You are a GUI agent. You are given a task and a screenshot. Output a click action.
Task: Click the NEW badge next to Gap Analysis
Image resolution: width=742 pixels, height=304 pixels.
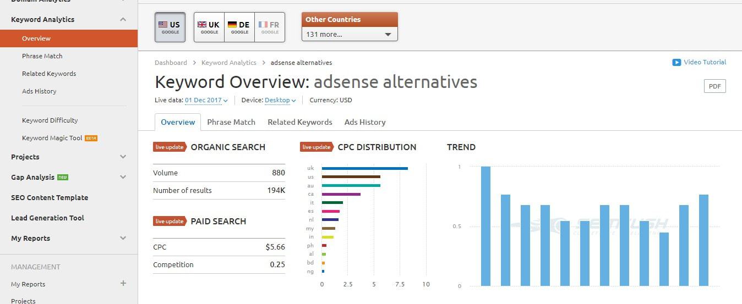[63, 177]
